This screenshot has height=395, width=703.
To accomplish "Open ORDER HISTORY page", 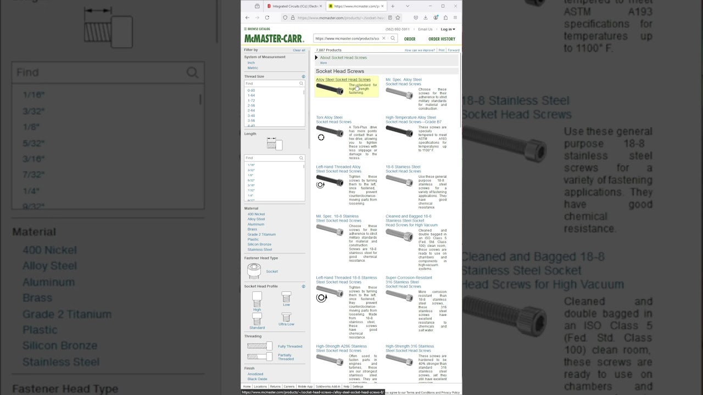I will point(442,39).
